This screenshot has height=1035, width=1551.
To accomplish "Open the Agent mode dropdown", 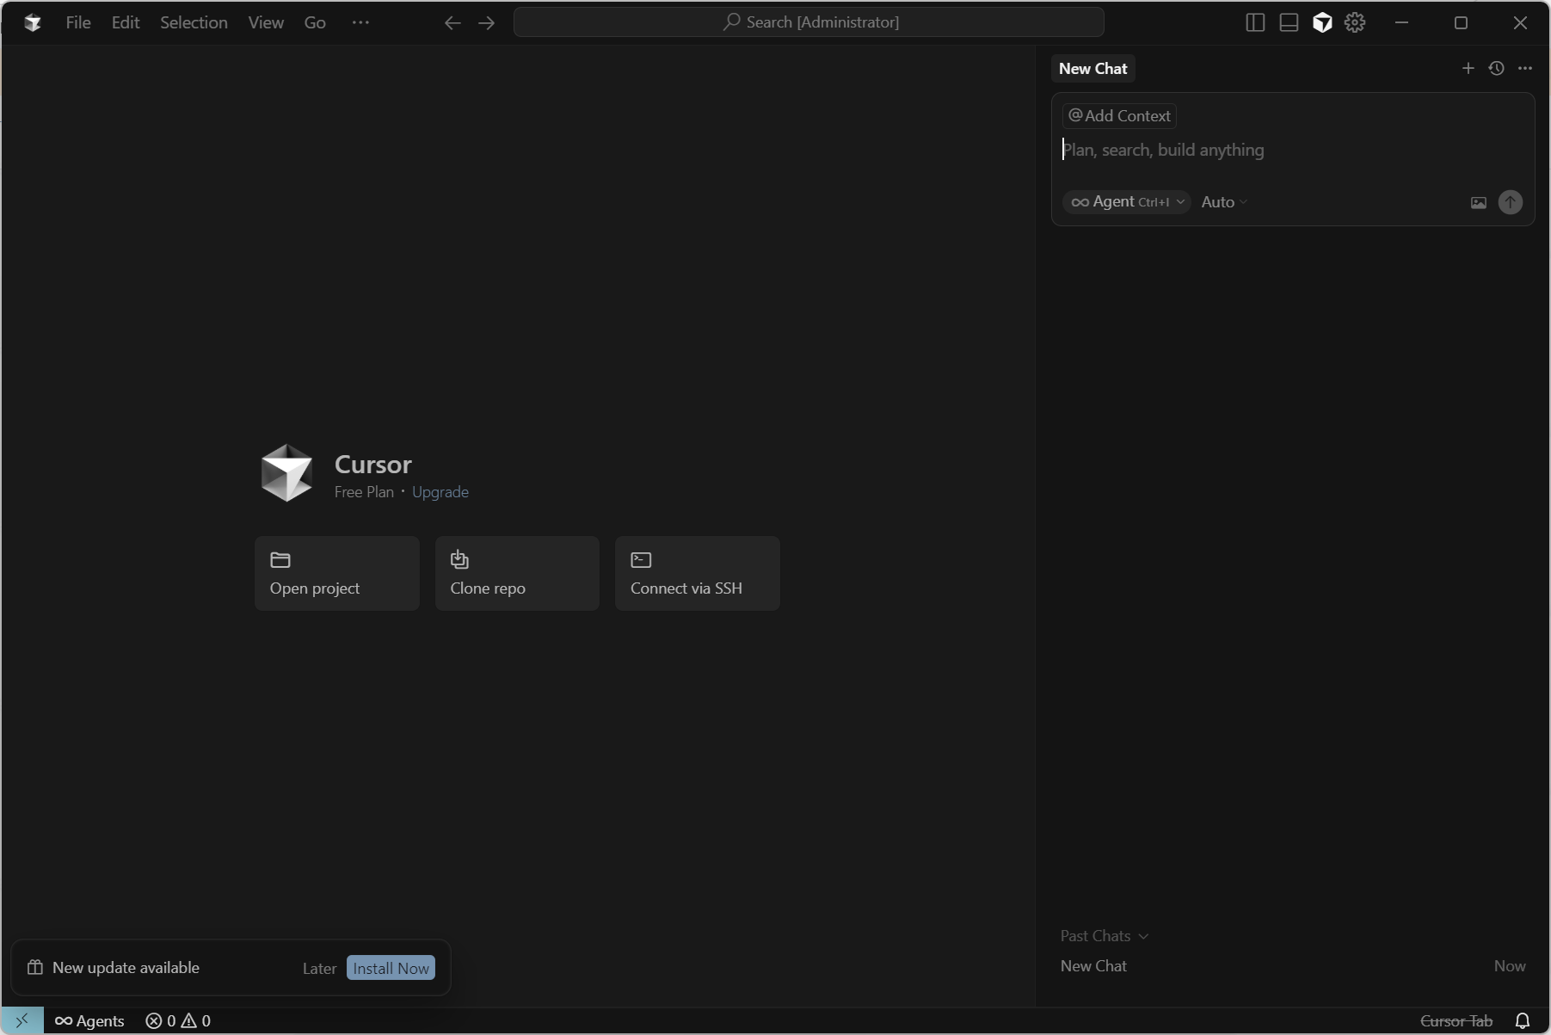I will [x=1127, y=202].
